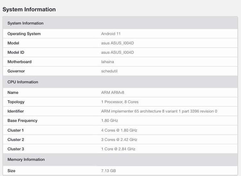Click the 1.80 GHz base frequency value
This screenshot has width=241, height=176.
coord(110,121)
